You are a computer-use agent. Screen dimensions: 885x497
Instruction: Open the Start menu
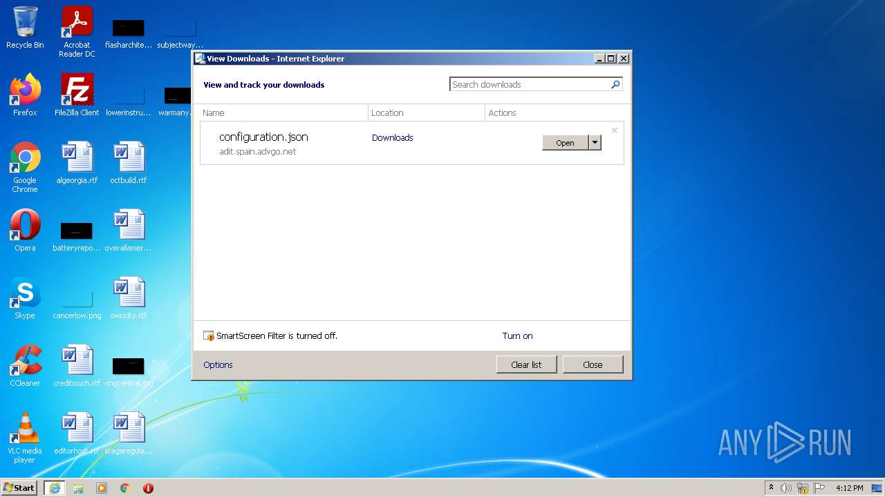(19, 488)
